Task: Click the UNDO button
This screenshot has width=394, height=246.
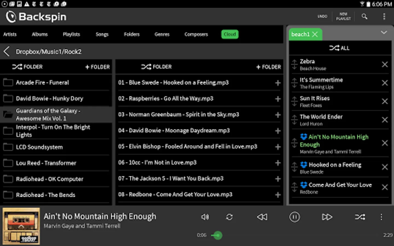Action: (x=322, y=16)
